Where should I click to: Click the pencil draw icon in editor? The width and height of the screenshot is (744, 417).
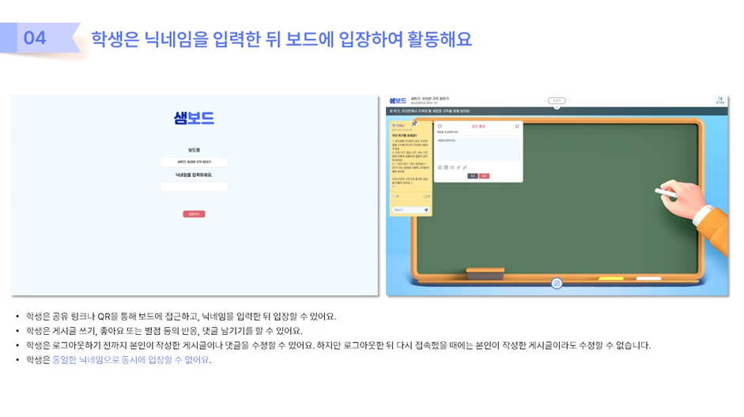point(465,167)
